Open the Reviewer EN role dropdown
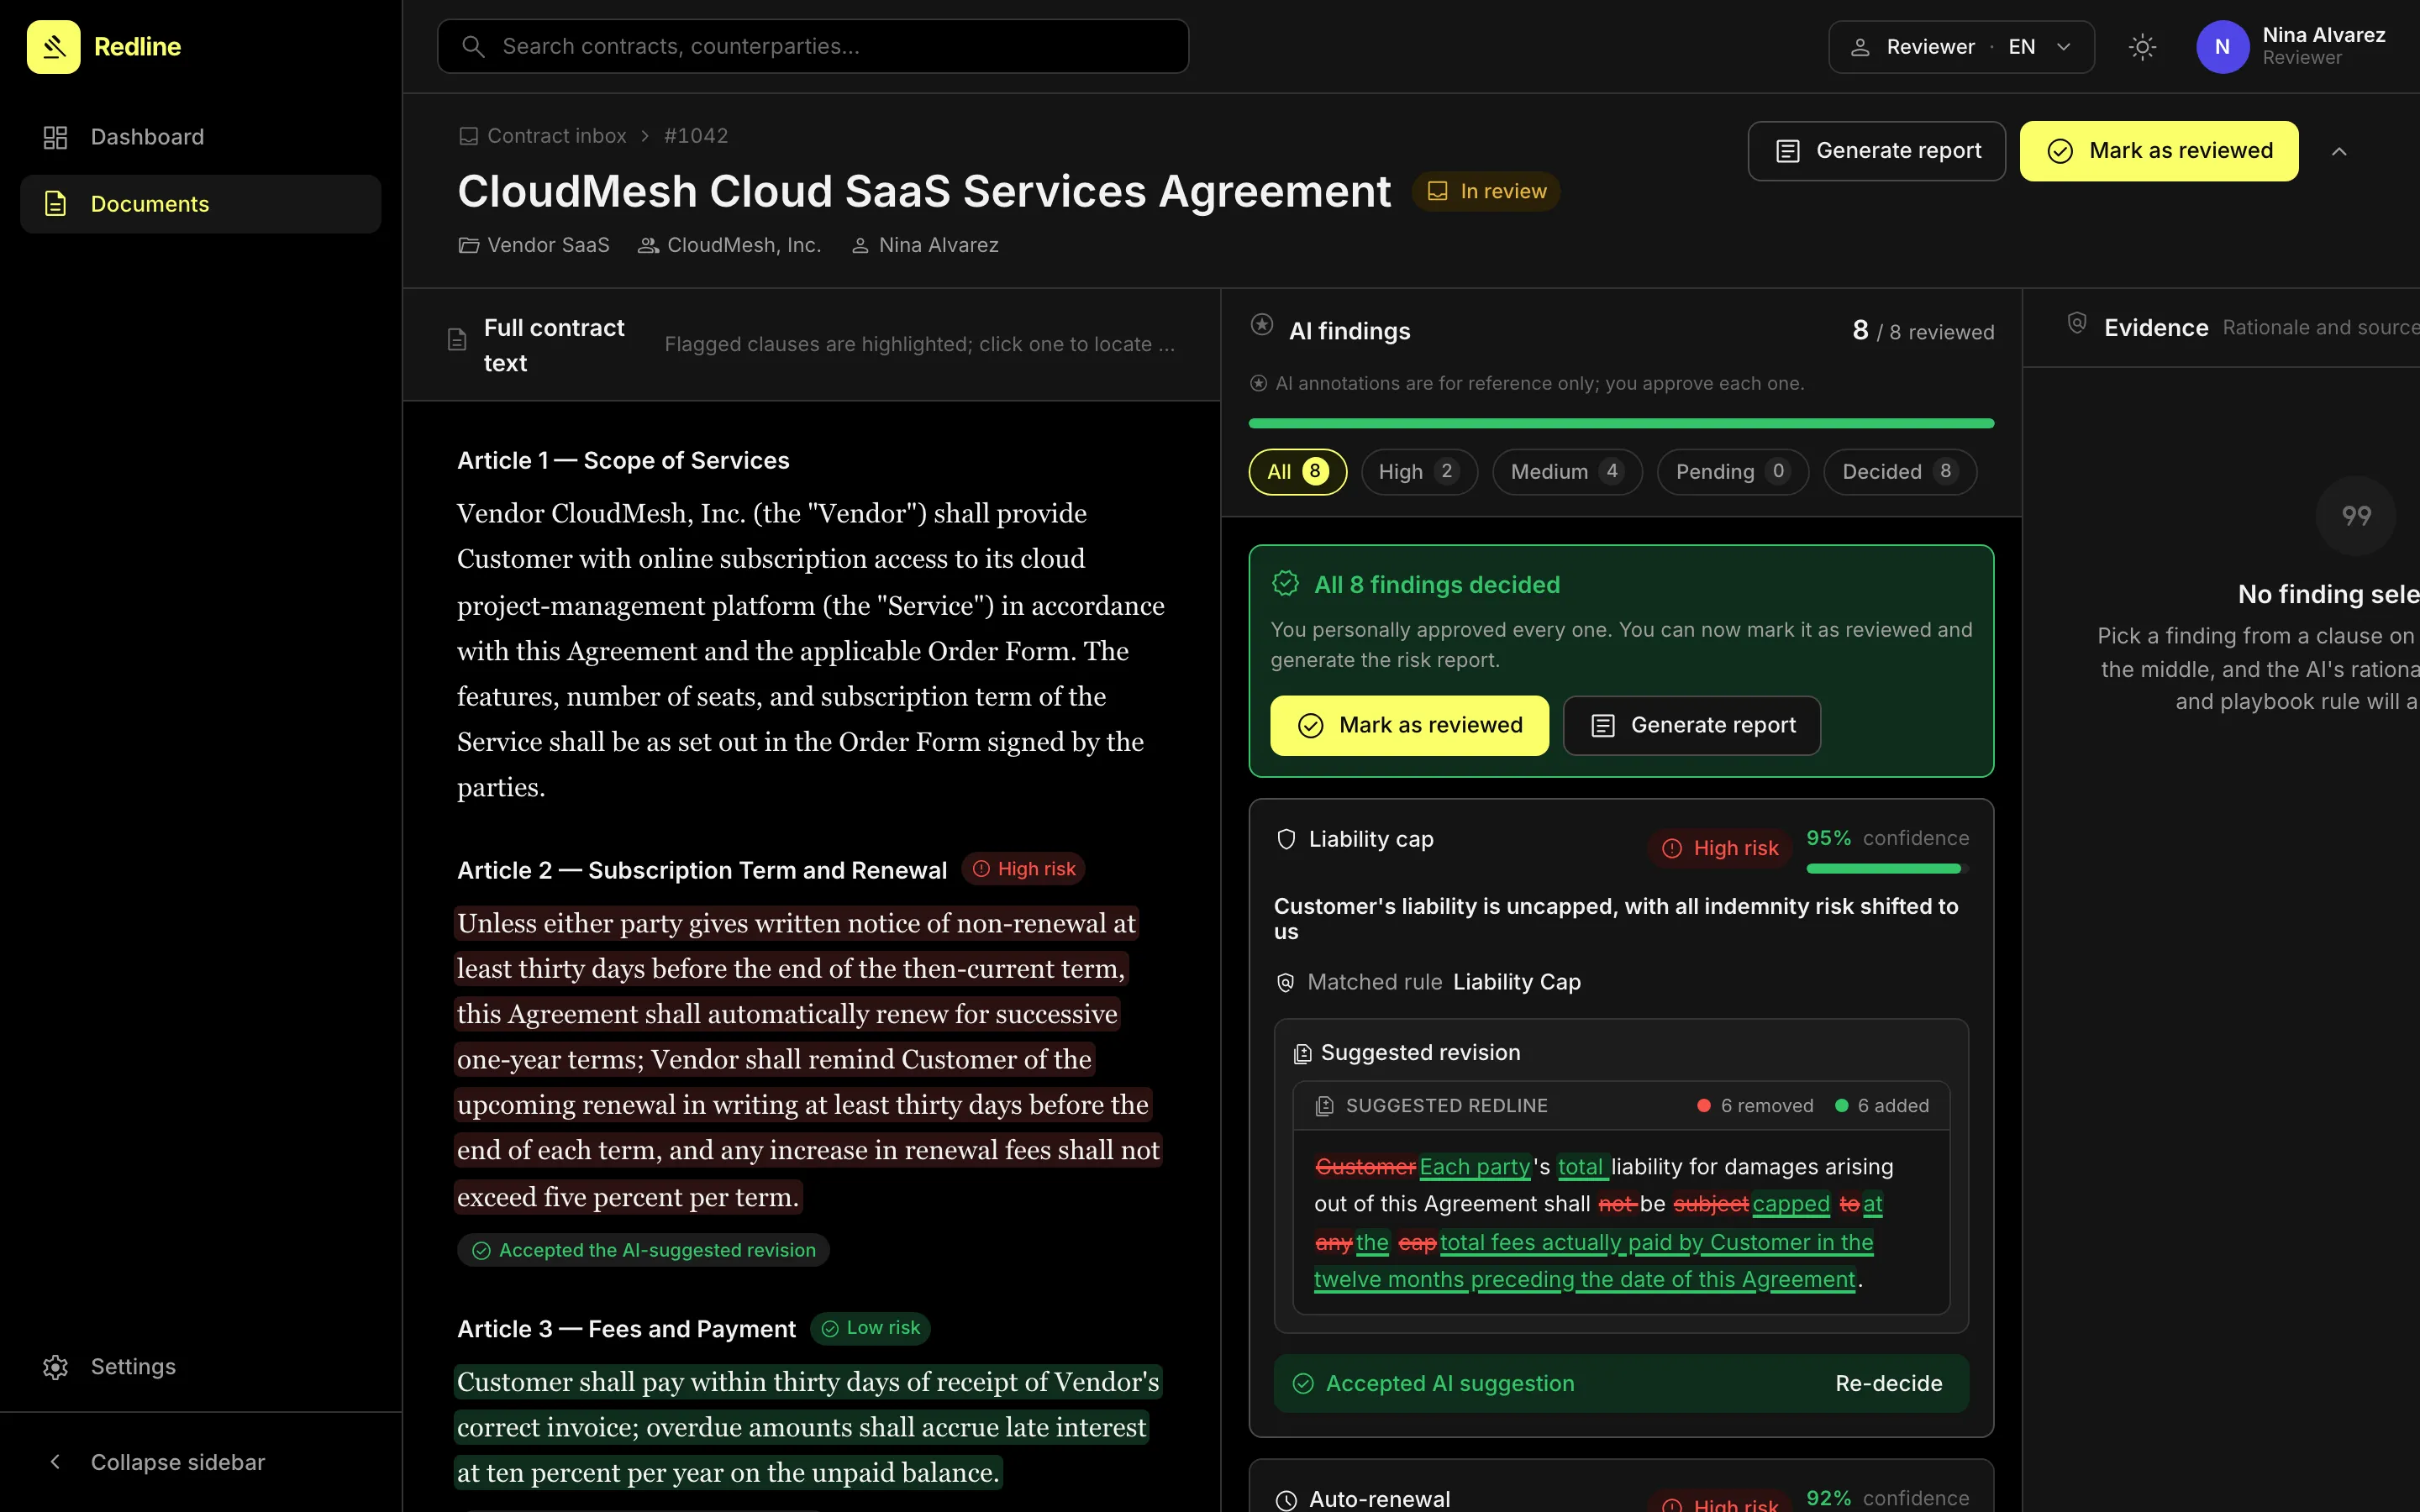The height and width of the screenshot is (1512, 2420). (x=1961, y=46)
